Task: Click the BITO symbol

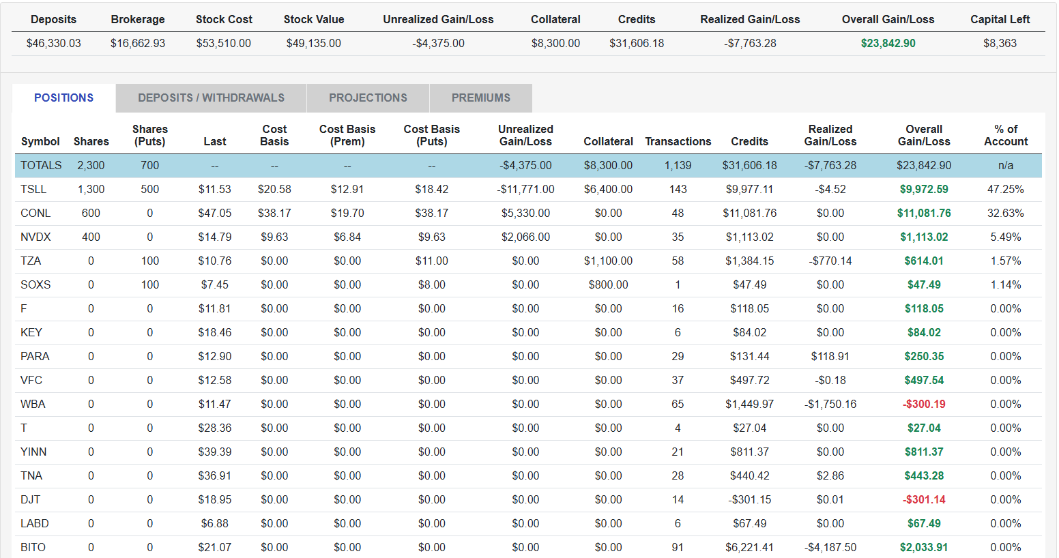Action: tap(33, 547)
